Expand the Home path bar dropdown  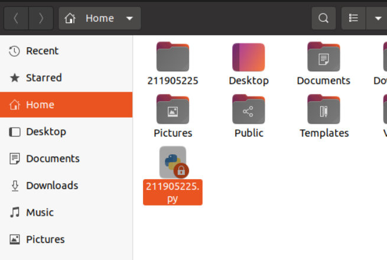[129, 18]
